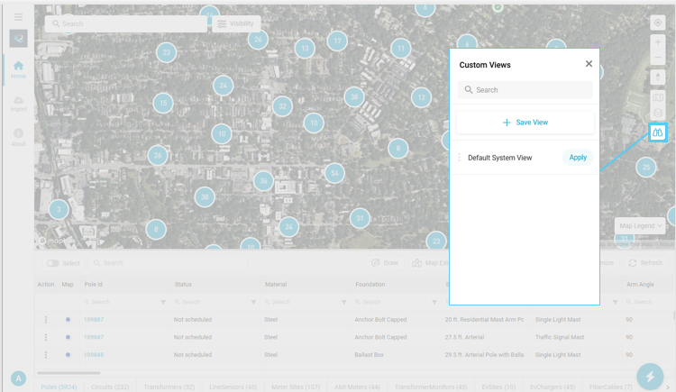The width and height of the screenshot is (676, 392).
Task: Open row actions for pole 109887
Action: click(46, 320)
